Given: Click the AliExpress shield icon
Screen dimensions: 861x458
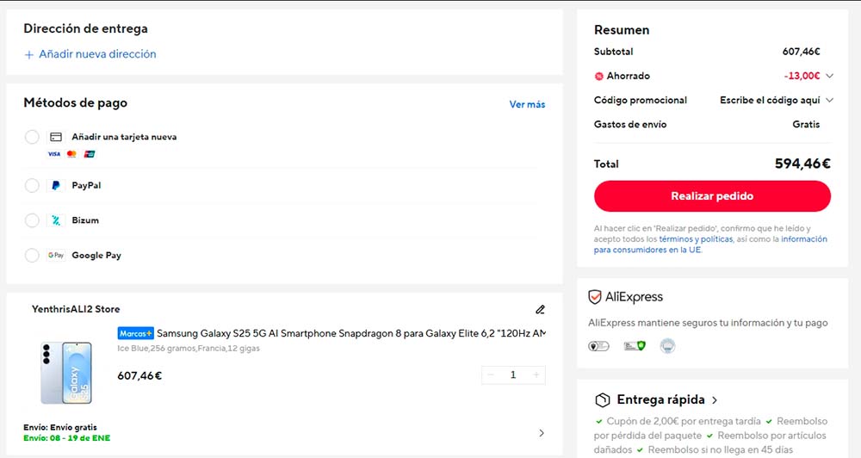Looking at the screenshot, I should (x=595, y=297).
